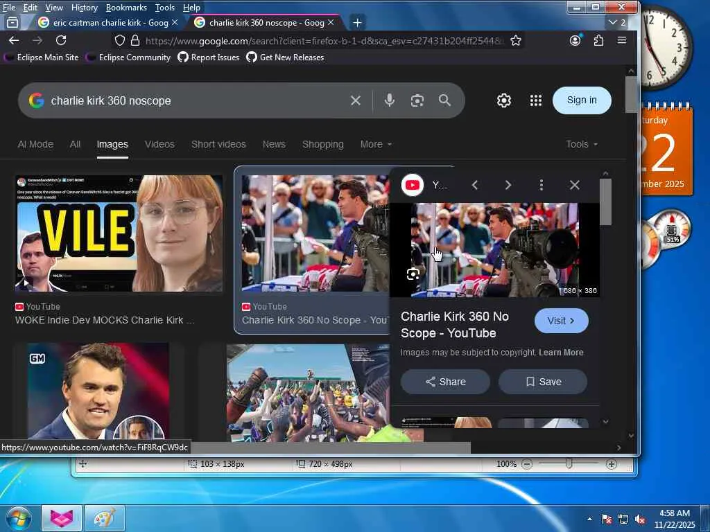Open the Edit menu
The image size is (710, 532).
point(31,7)
